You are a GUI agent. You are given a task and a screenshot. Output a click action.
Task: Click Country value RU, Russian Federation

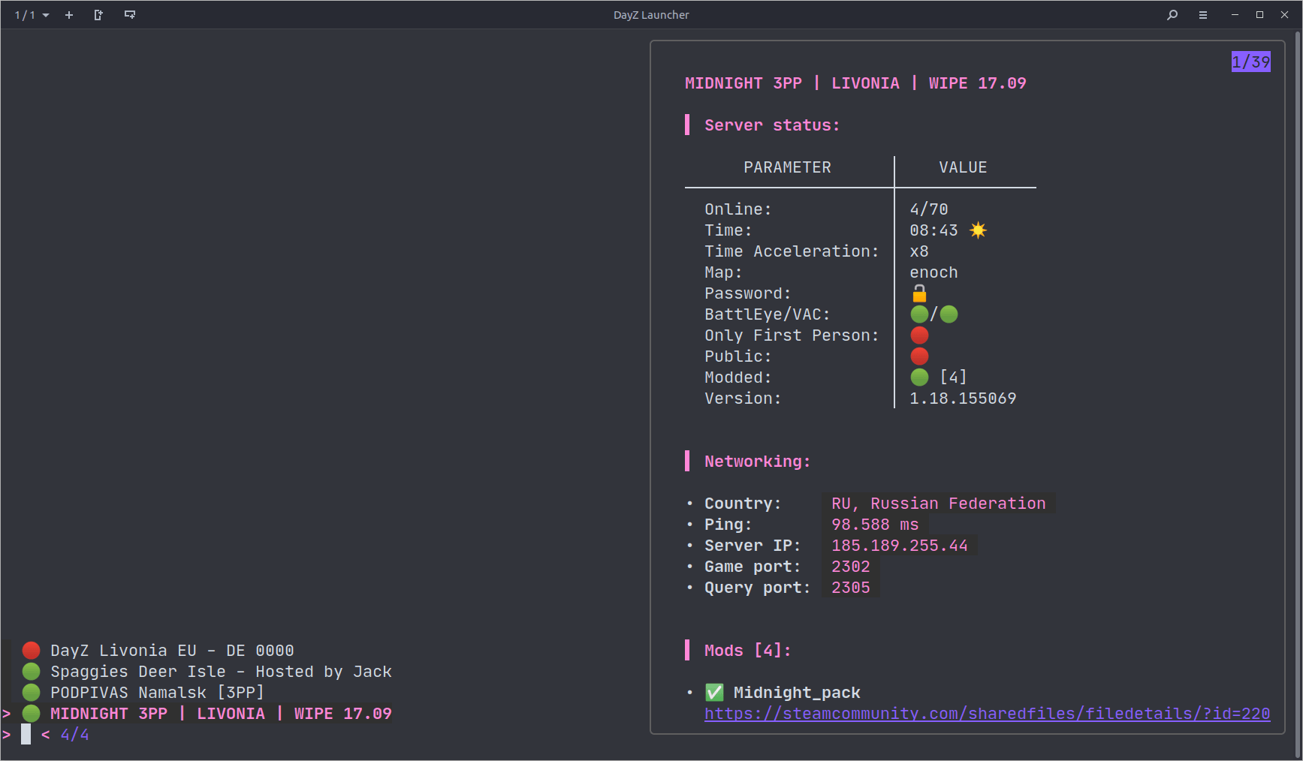(939, 504)
